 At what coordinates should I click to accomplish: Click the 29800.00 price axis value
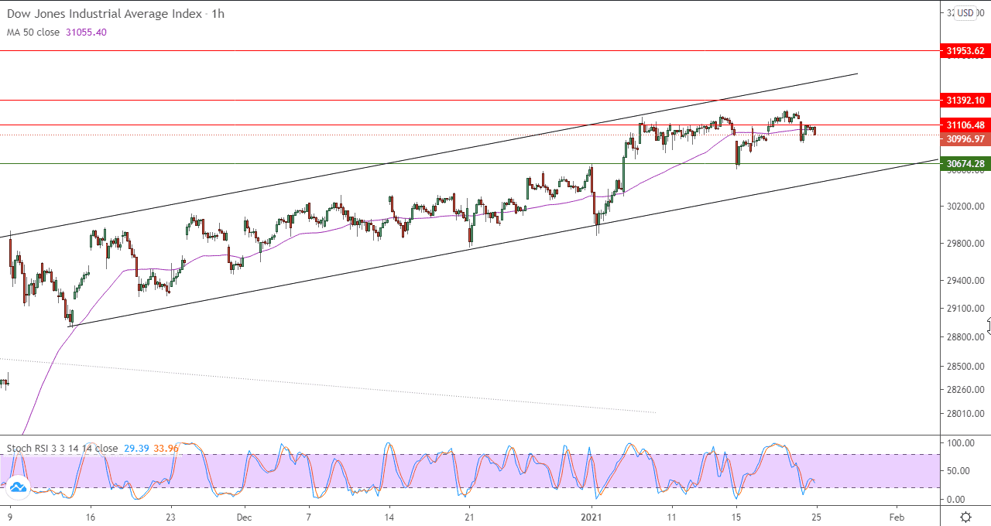(965, 244)
